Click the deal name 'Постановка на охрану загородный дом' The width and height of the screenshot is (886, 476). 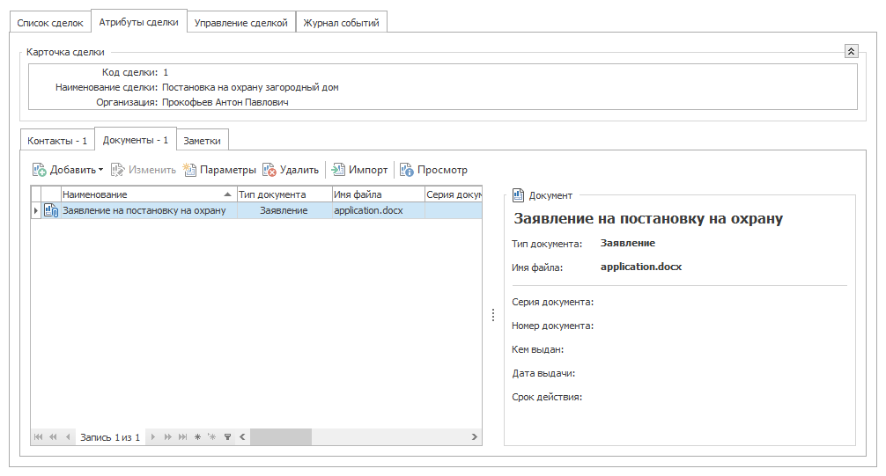point(250,87)
